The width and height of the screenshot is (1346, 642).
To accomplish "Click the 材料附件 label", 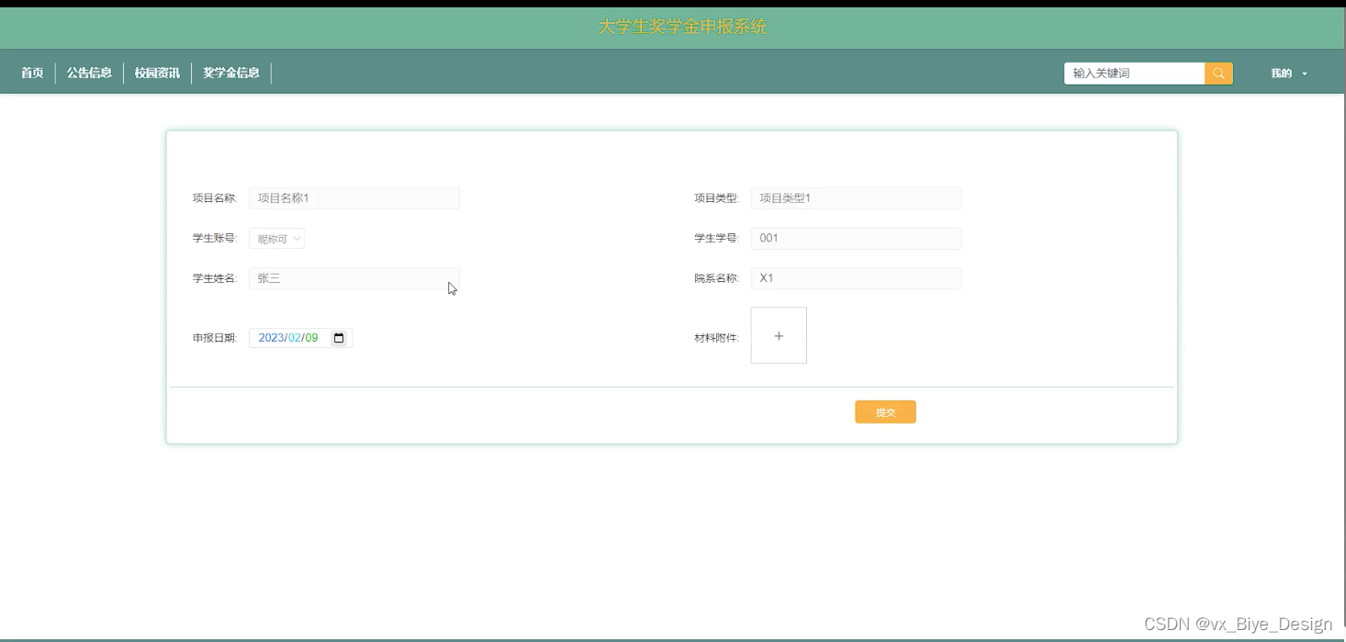I will point(716,338).
